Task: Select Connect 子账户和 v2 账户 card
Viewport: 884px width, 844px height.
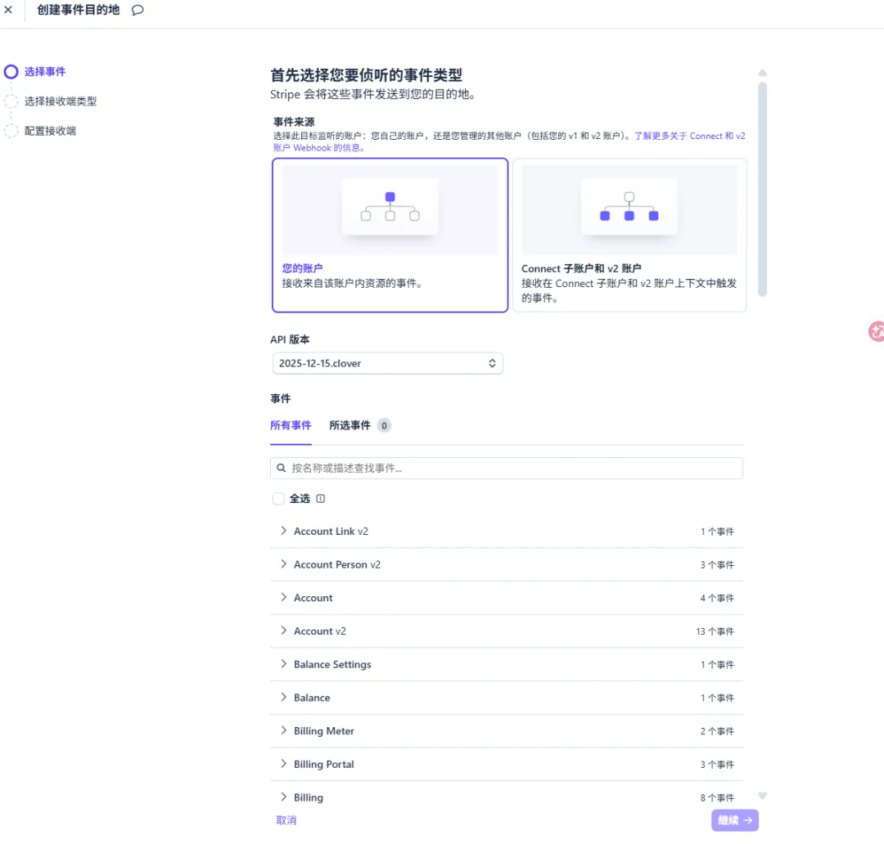Action: [629, 236]
